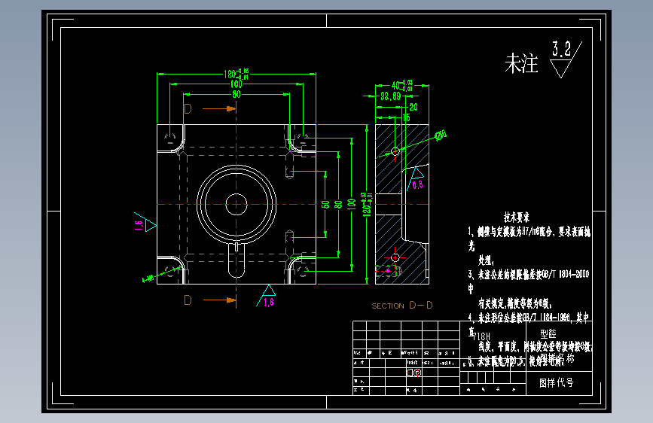Click the horizontal 80 dimension above the plan view
Screen dimensions: 653x423
tap(236, 95)
